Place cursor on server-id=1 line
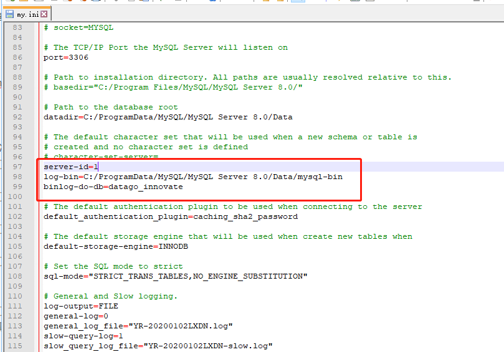This screenshot has height=352, width=504. (x=71, y=167)
